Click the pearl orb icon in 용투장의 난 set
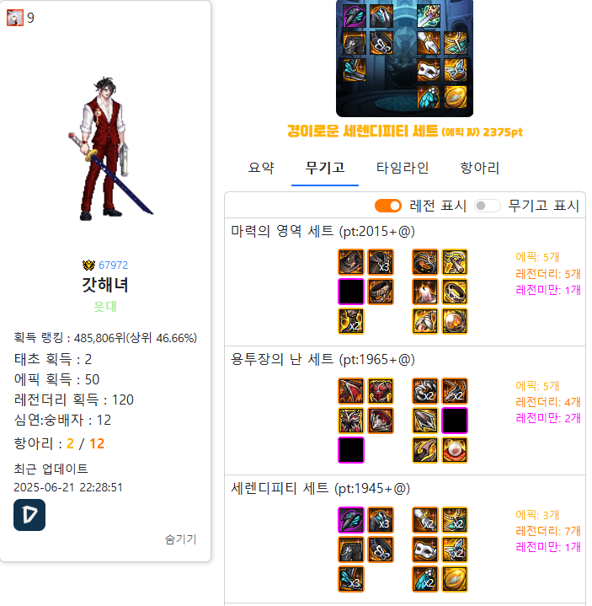Image resolution: width=592 pixels, height=606 pixels. tap(455, 450)
